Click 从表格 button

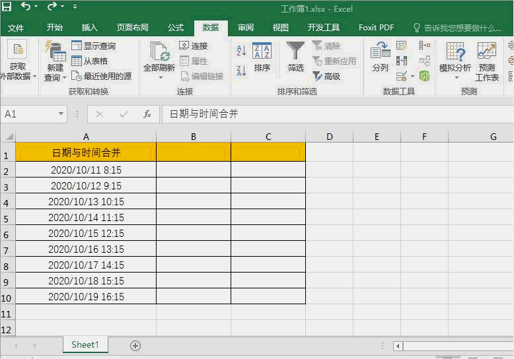click(x=89, y=61)
